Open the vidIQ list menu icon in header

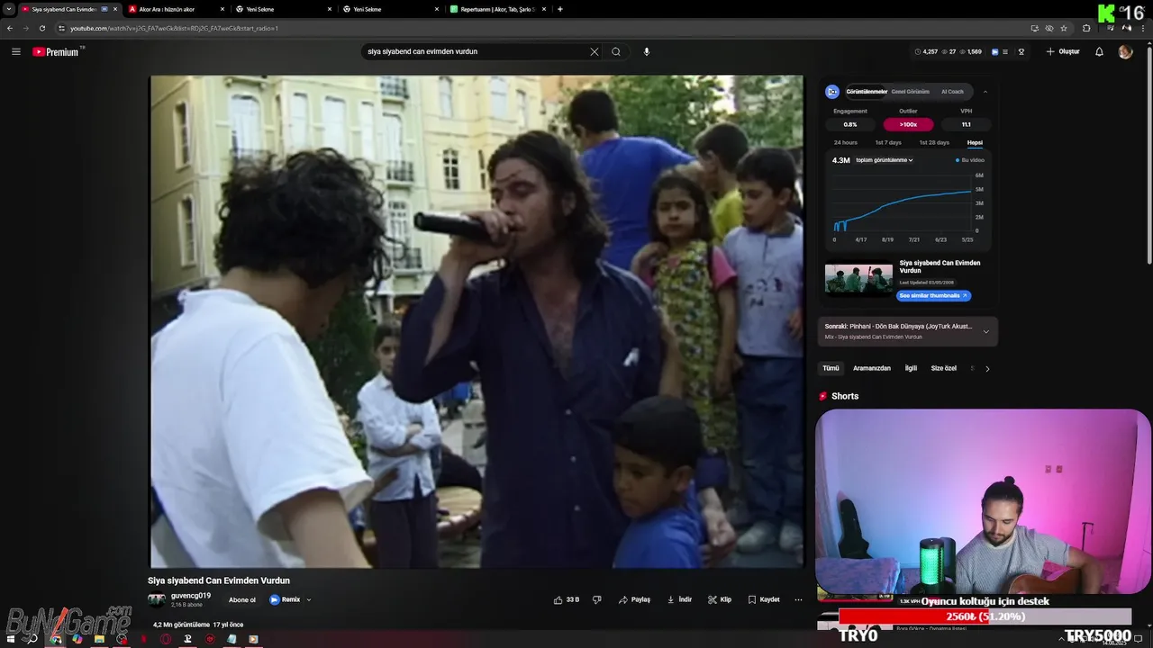(1007, 51)
